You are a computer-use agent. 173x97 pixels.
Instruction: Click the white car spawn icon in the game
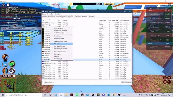pyautogui.click(x=12, y=71)
